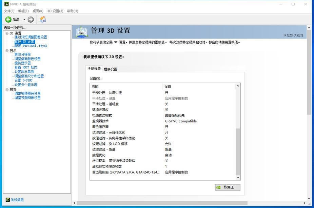Image resolution: width=314 pixels, height=208 pixels.
Task: Click the Home icon in toolbar
Action: click(x=43, y=19)
